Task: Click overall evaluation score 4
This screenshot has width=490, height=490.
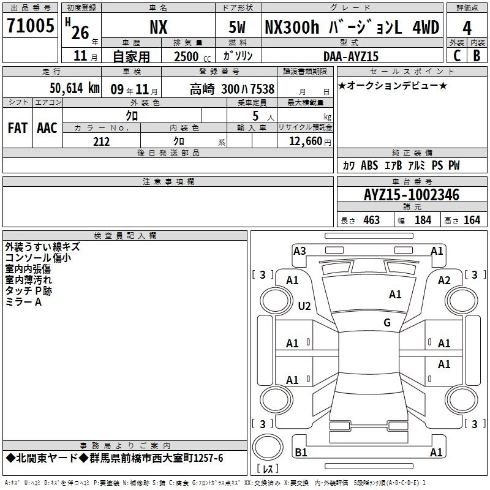Action: [x=467, y=28]
